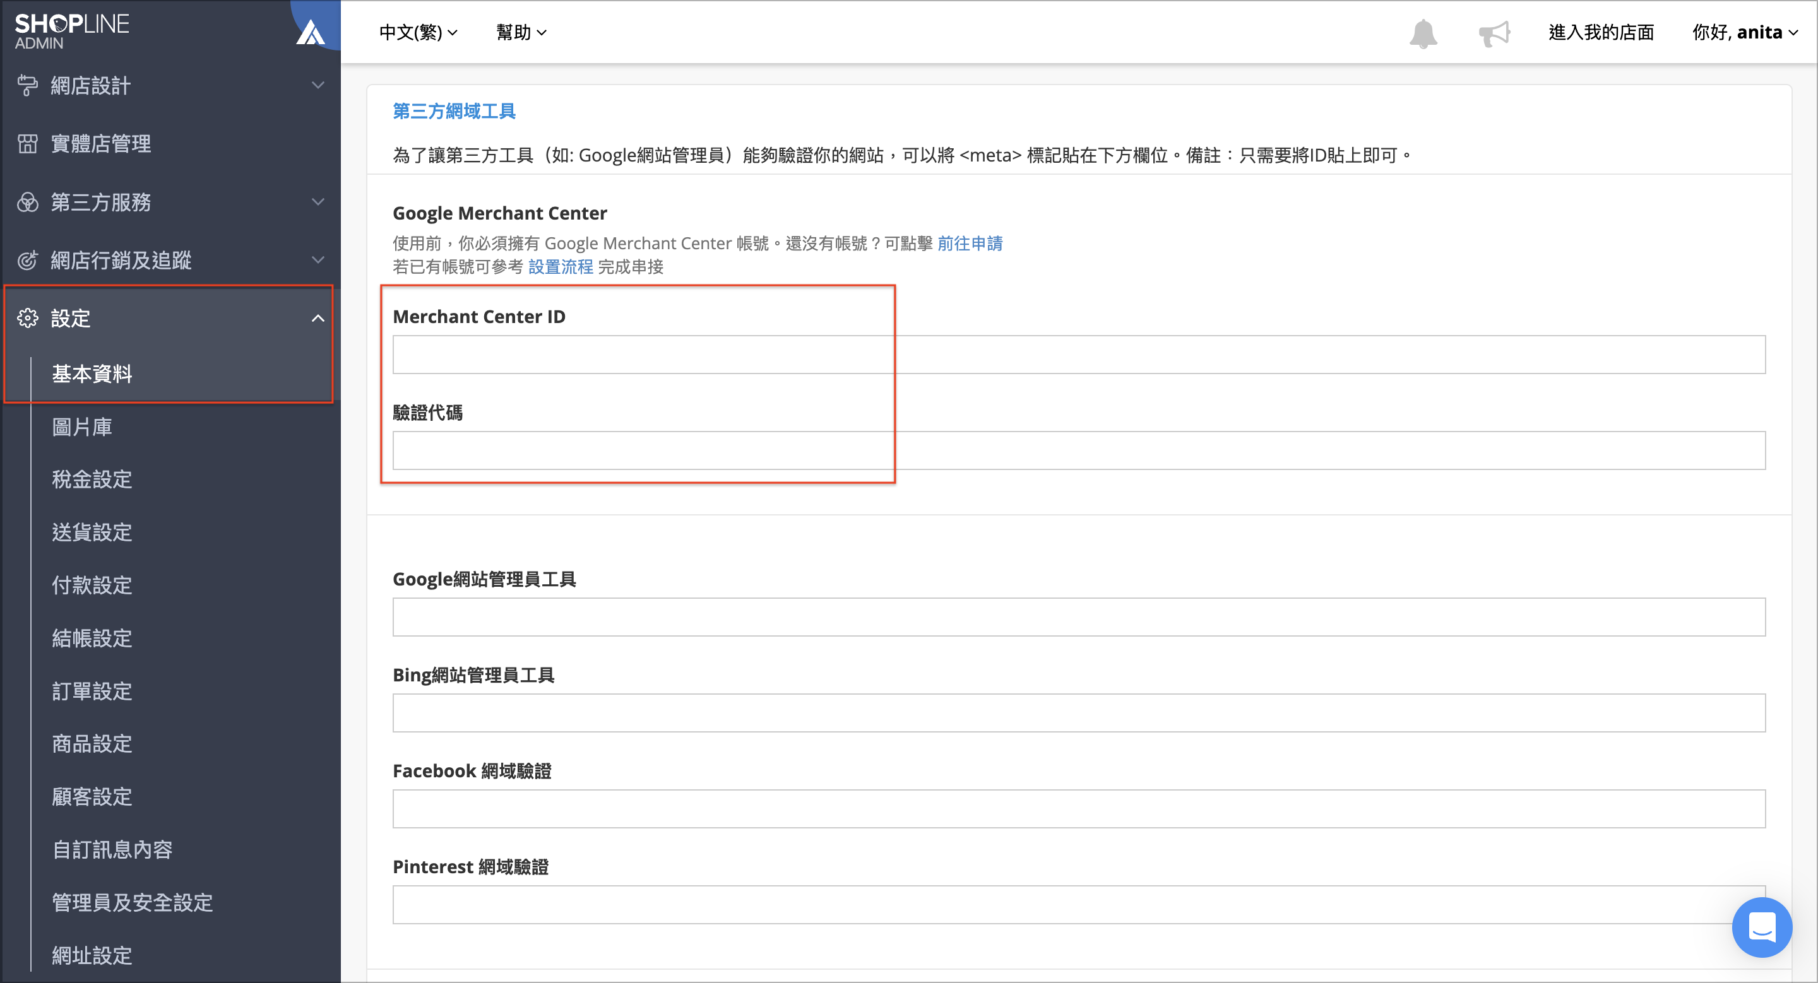The image size is (1818, 983).
Task: Click the marketing target icon
Action: click(x=28, y=260)
